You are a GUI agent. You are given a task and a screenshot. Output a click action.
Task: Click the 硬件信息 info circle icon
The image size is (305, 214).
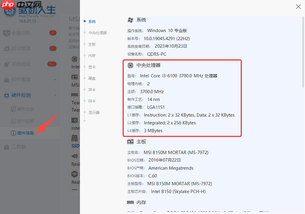13,133
